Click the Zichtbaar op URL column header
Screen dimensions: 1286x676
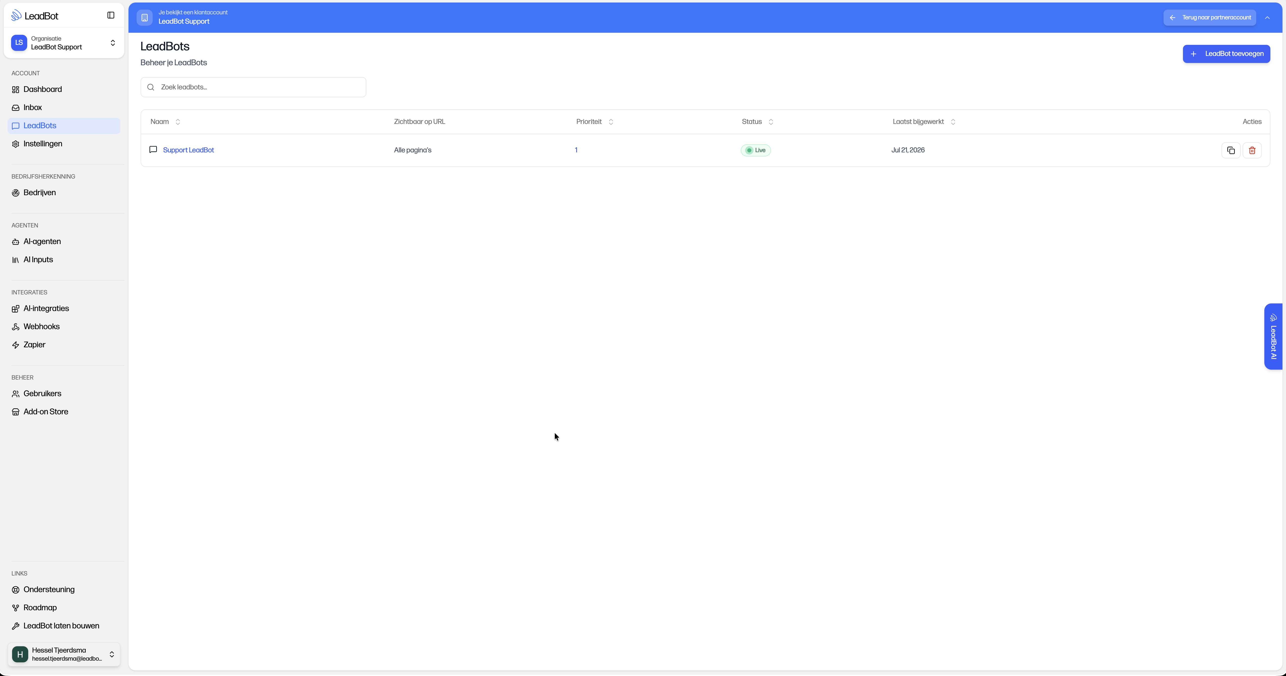coord(419,122)
